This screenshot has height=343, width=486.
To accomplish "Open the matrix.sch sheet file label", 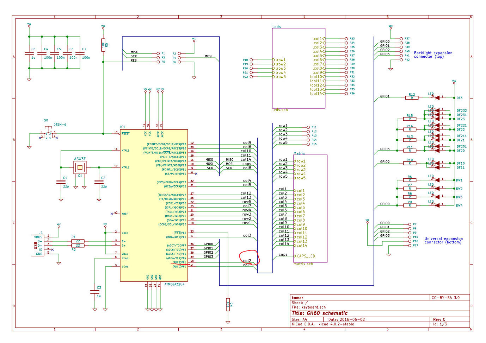I will click(303, 264).
